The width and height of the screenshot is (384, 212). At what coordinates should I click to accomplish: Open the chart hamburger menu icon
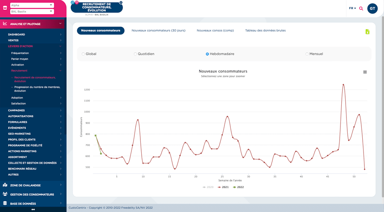365,72
